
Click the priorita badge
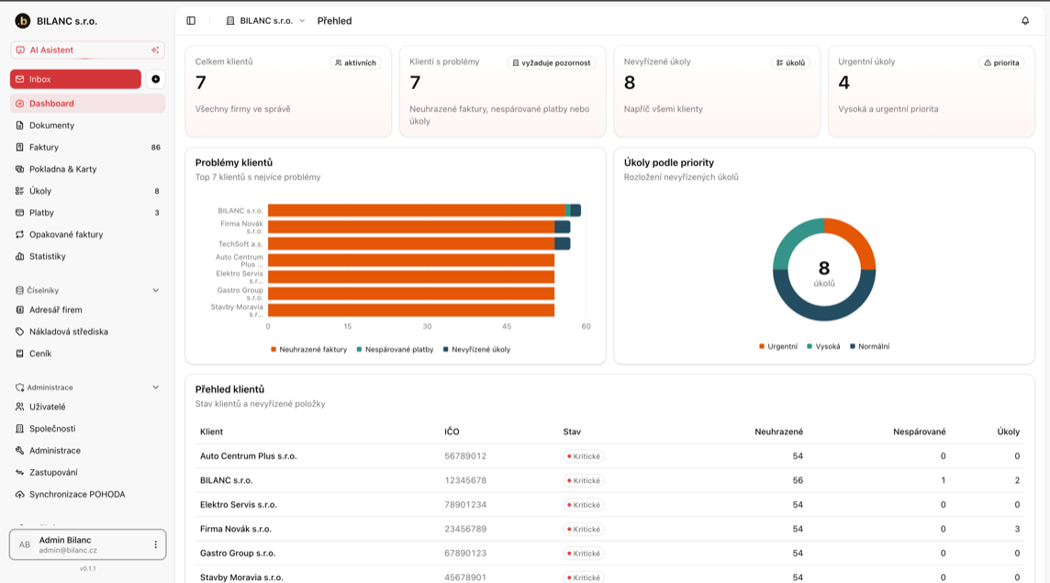[x=1001, y=62]
